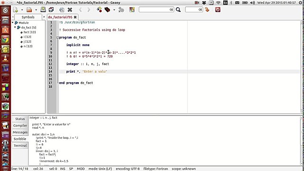The height and width of the screenshot is (171, 304).
Task: Open the Status message tab
Action: coord(20,119)
